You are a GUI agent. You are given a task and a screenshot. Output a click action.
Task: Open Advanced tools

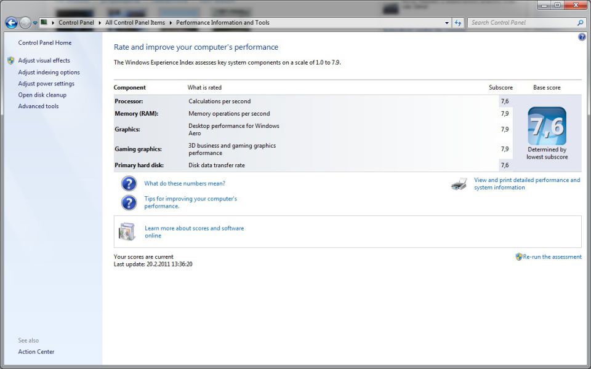(38, 106)
